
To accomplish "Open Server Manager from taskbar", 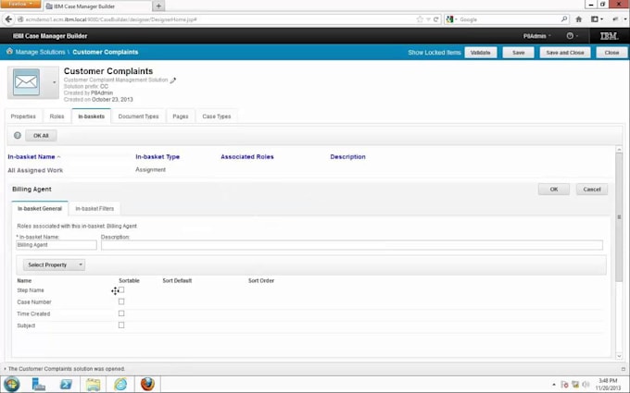I will point(39,384).
